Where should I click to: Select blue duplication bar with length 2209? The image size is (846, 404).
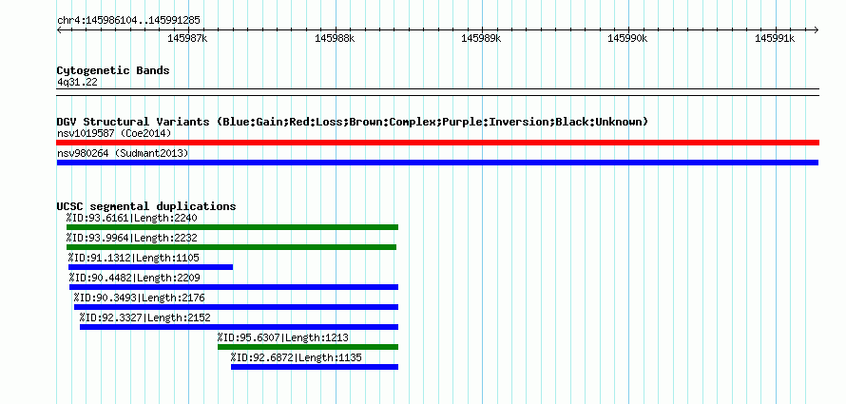(234, 287)
